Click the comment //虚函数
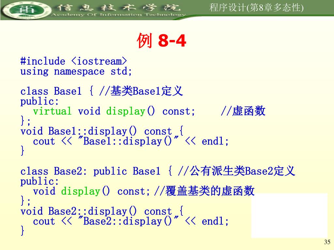This screenshot has width=334, height=250. click(243, 111)
